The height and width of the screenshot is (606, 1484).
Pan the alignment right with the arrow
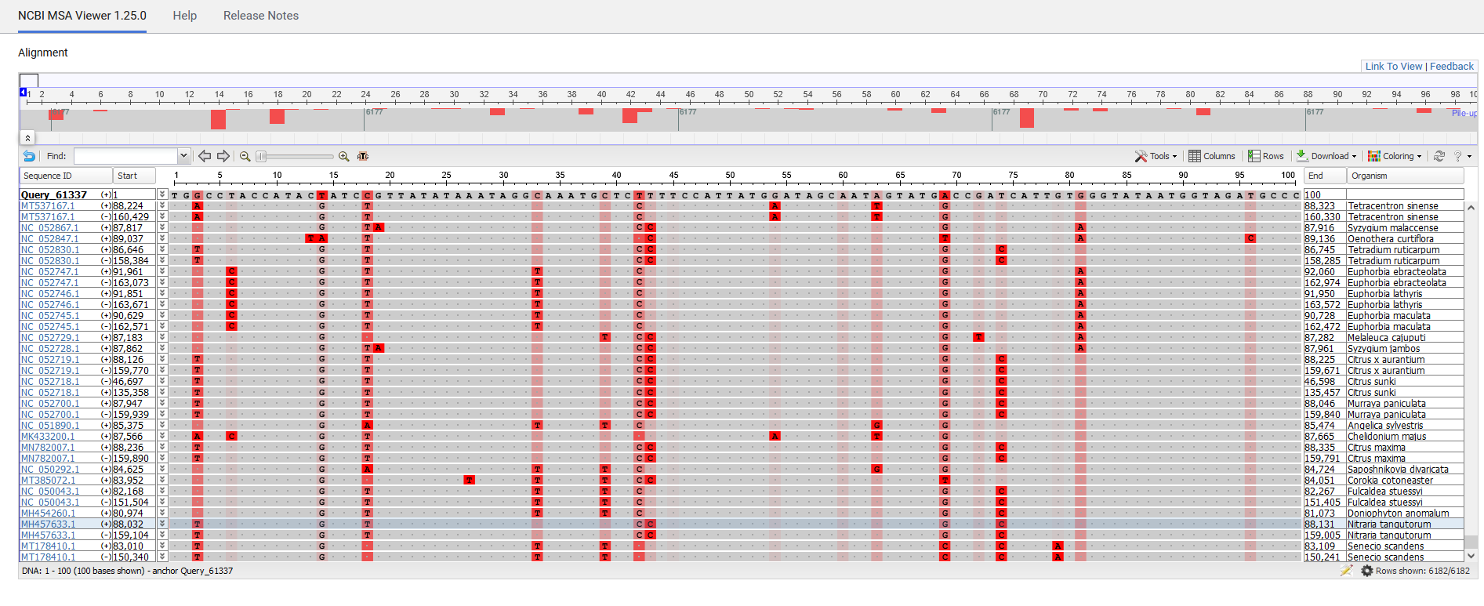(223, 156)
